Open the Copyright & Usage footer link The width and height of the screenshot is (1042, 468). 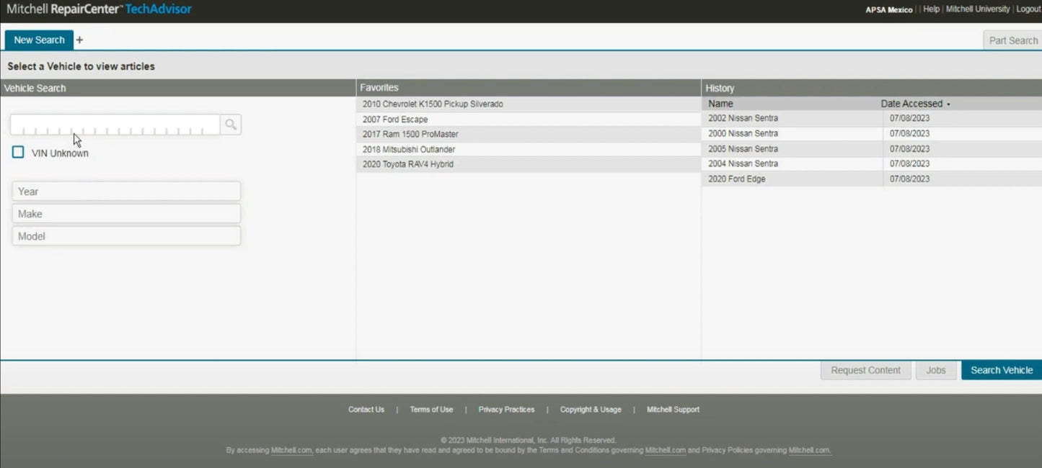pyautogui.click(x=591, y=410)
